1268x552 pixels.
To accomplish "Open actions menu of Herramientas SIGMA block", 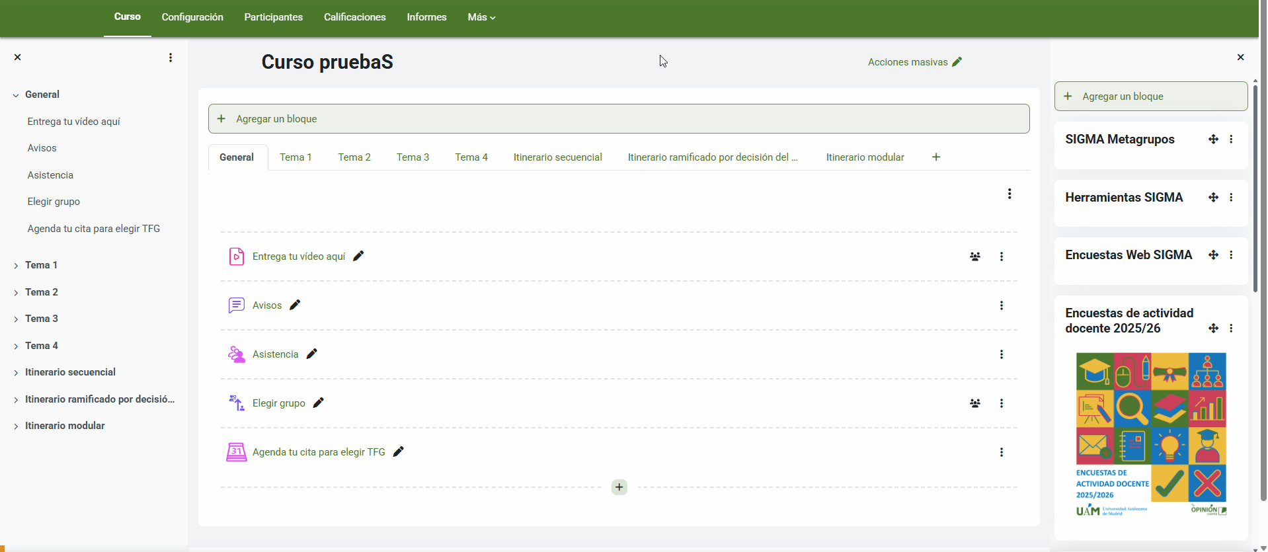I will (x=1230, y=198).
